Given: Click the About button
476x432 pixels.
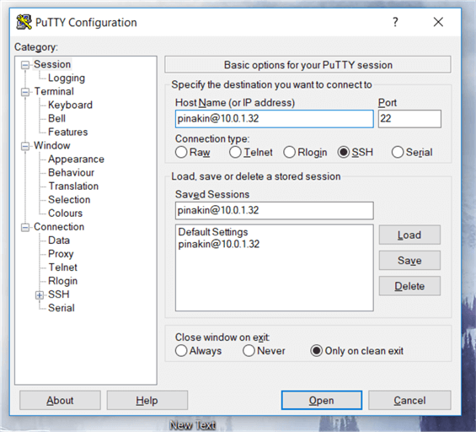Looking at the screenshot, I should [60, 400].
